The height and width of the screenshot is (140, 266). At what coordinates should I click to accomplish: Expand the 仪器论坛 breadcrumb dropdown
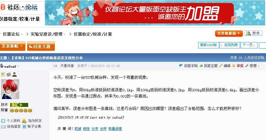[x=21, y=35]
